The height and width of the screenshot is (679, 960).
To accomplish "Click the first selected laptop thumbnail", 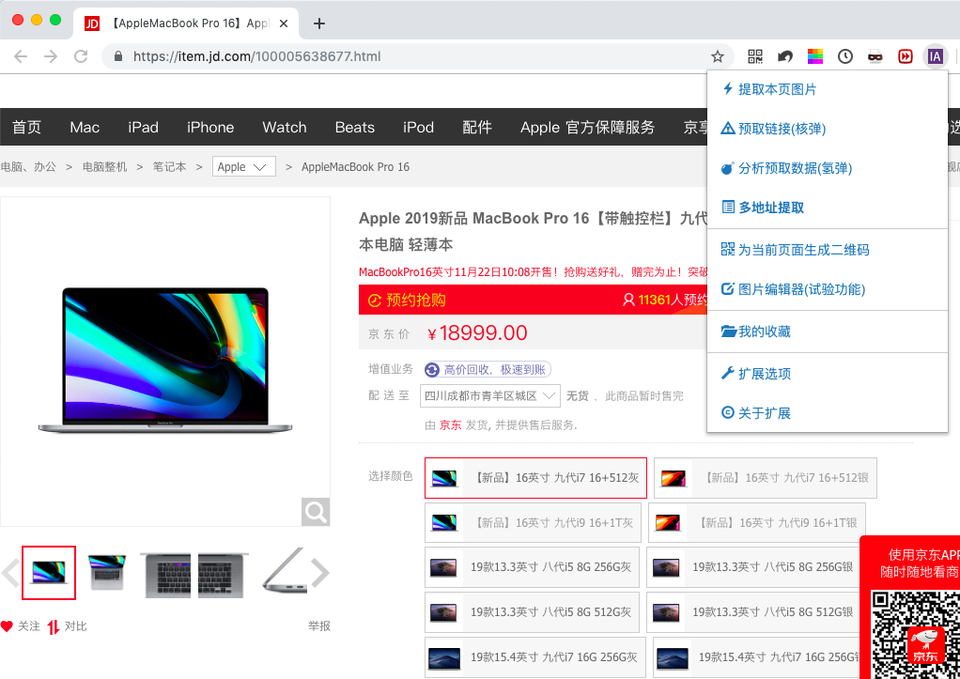I will (49, 573).
